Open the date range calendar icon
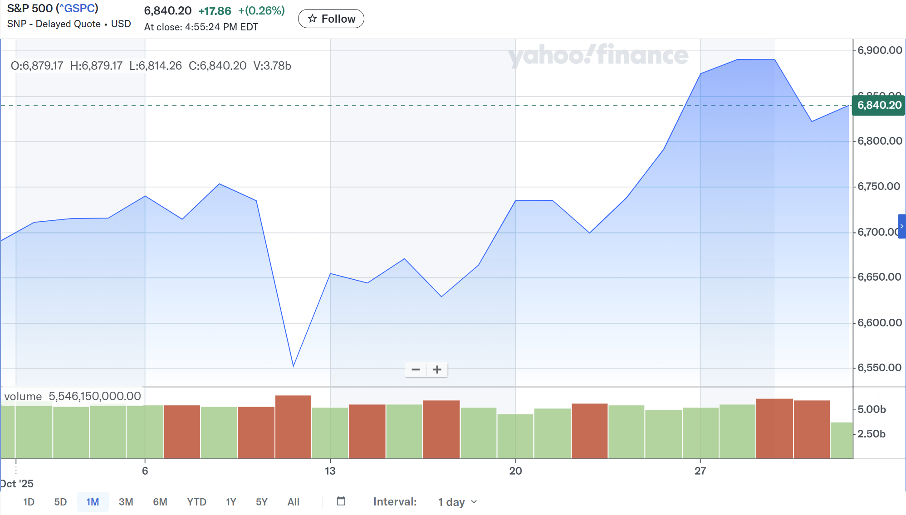The height and width of the screenshot is (515, 906). pyautogui.click(x=341, y=501)
